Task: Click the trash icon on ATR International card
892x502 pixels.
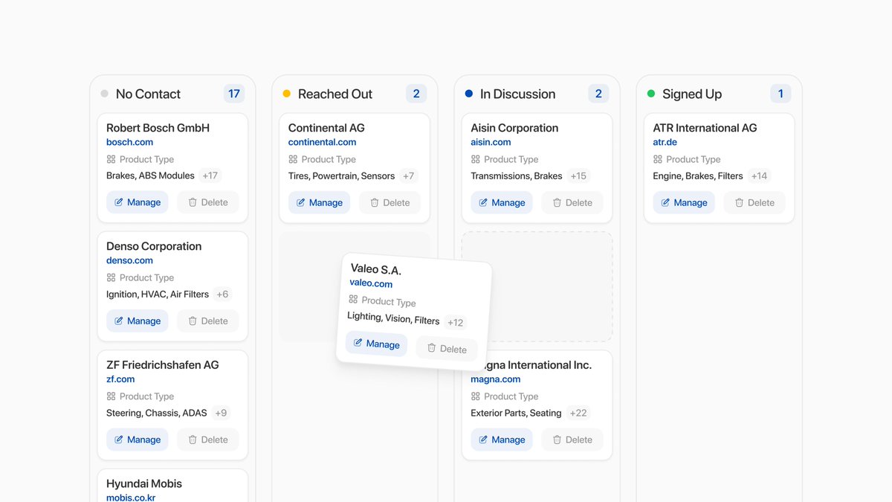Action: [739, 202]
